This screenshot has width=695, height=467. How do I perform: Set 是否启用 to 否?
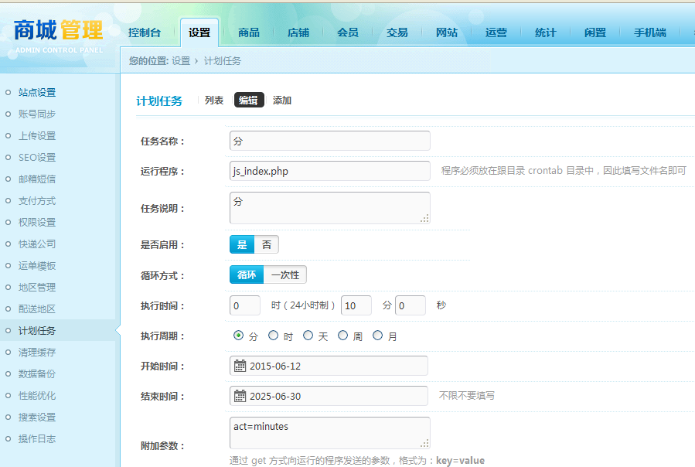pos(267,244)
